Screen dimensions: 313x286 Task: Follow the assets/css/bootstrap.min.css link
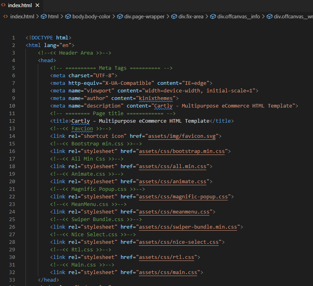tap(182, 151)
